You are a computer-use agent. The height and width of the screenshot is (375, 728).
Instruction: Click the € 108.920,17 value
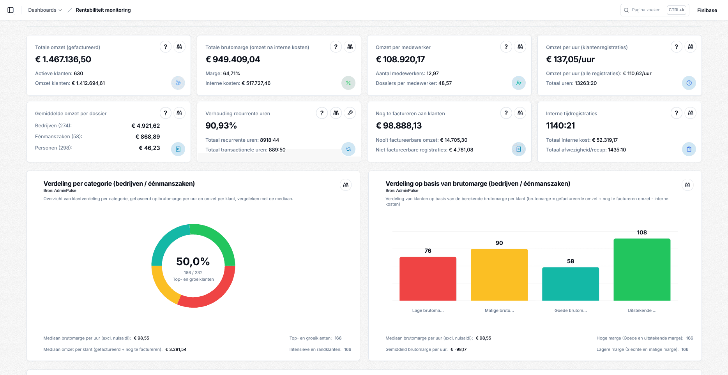tap(400, 60)
